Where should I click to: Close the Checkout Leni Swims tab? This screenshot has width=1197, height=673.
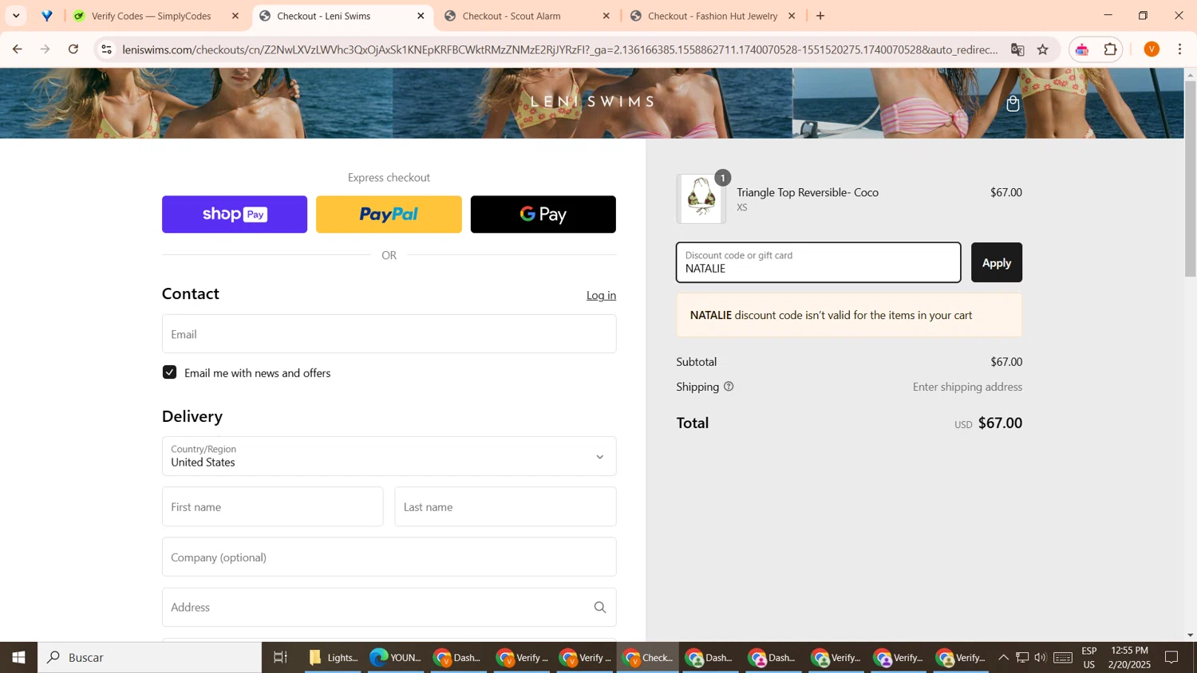point(421,16)
